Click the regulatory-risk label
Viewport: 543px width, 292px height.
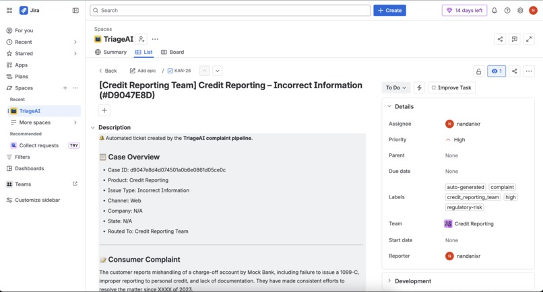[x=464, y=207]
